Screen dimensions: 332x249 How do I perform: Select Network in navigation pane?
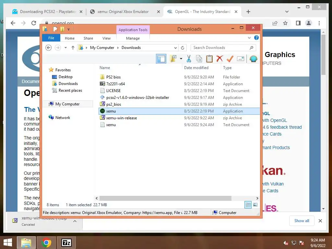click(63, 117)
